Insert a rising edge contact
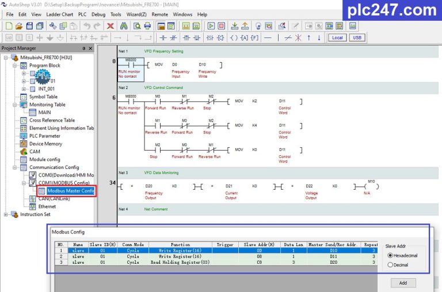 pos(186,38)
